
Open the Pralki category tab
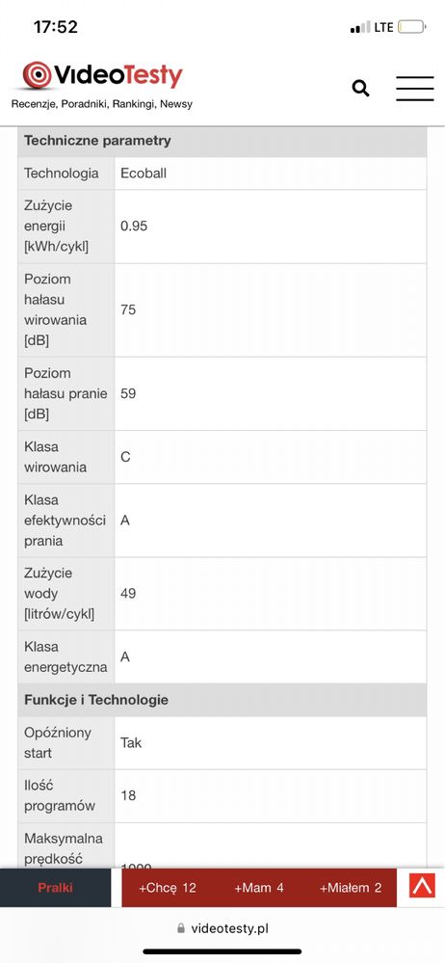[x=55, y=888]
